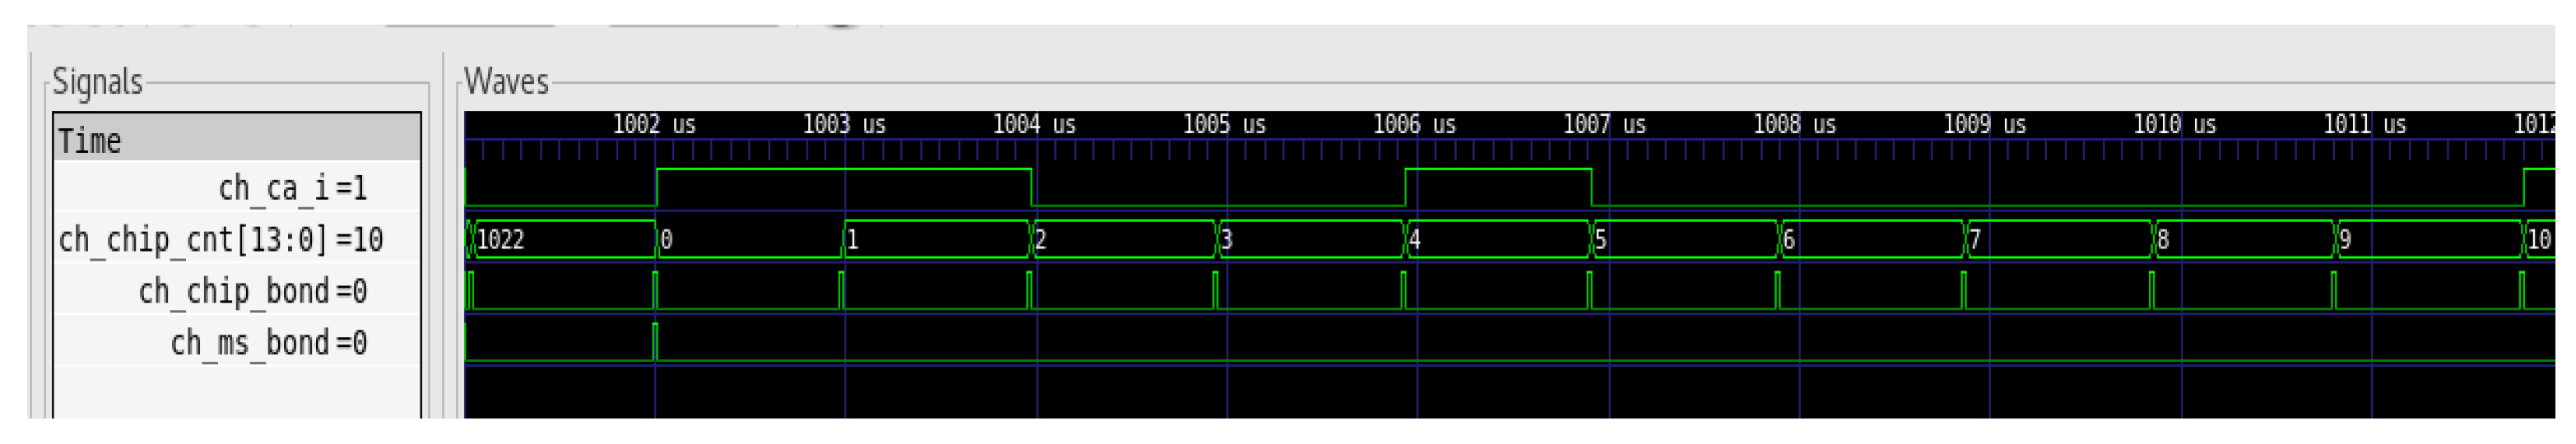Select the ch_ca_i signal name
Viewport: 2576px width, 444px height.
click(x=292, y=188)
